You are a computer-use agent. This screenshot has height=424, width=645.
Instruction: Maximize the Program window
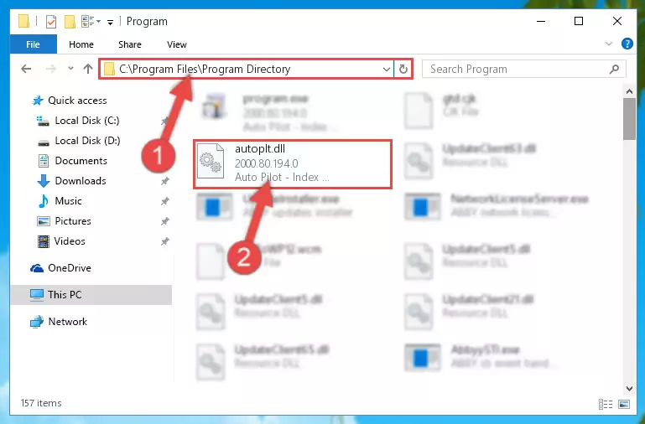click(x=579, y=21)
